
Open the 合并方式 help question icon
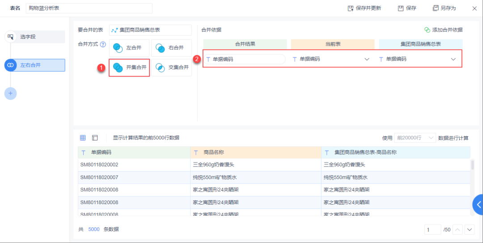pyautogui.click(x=103, y=44)
